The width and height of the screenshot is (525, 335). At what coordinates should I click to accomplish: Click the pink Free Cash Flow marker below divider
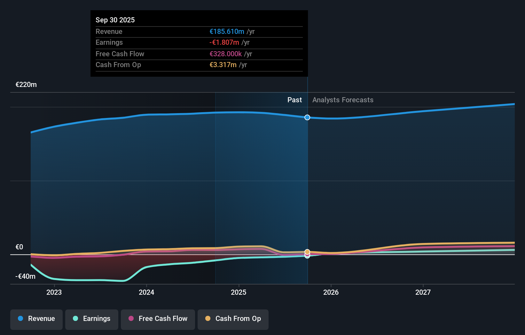pos(307,255)
